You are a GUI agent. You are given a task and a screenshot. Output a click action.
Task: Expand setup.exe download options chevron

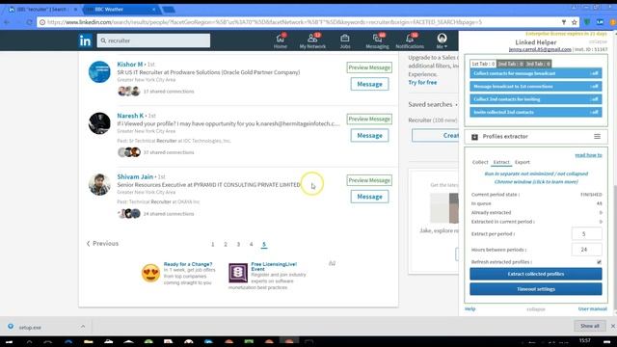coord(82,327)
